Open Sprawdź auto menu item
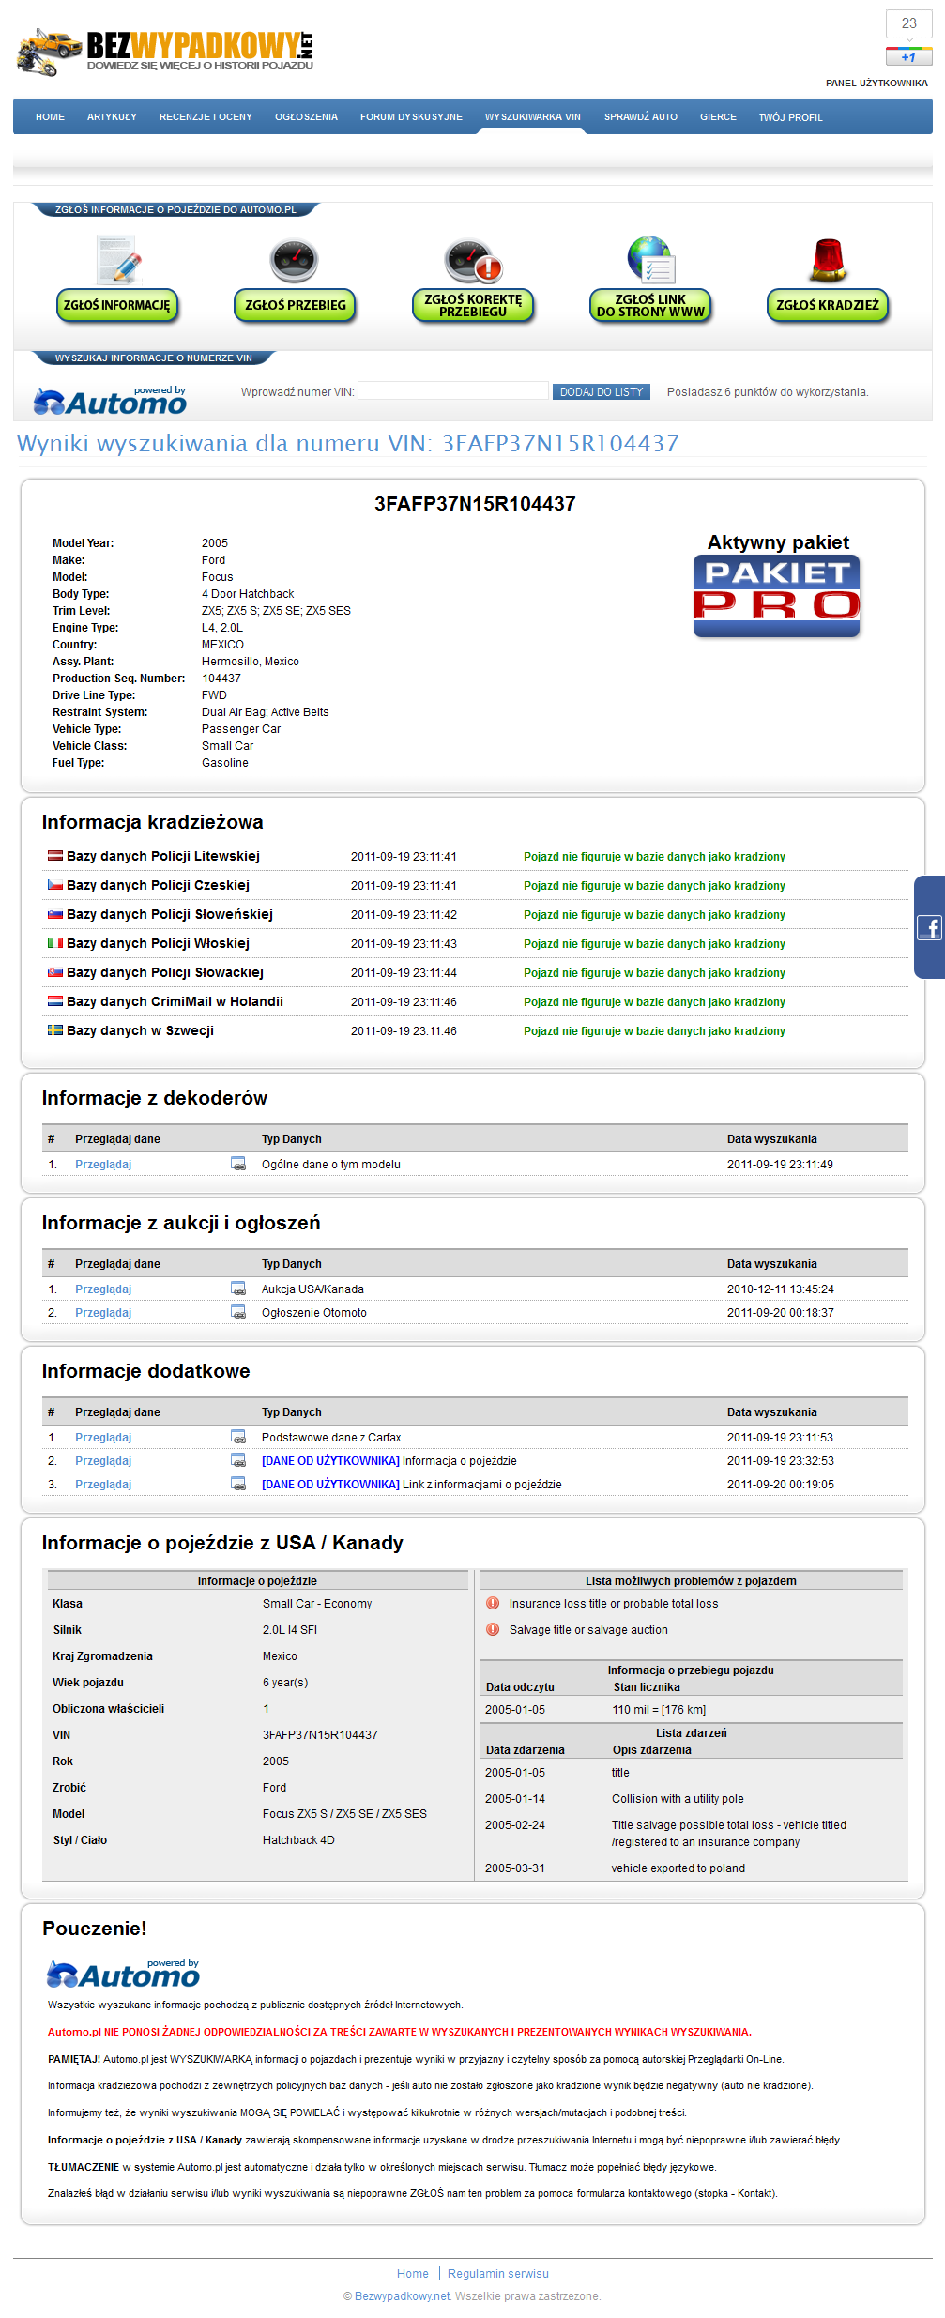Image resolution: width=945 pixels, height=2318 pixels. coord(641,117)
